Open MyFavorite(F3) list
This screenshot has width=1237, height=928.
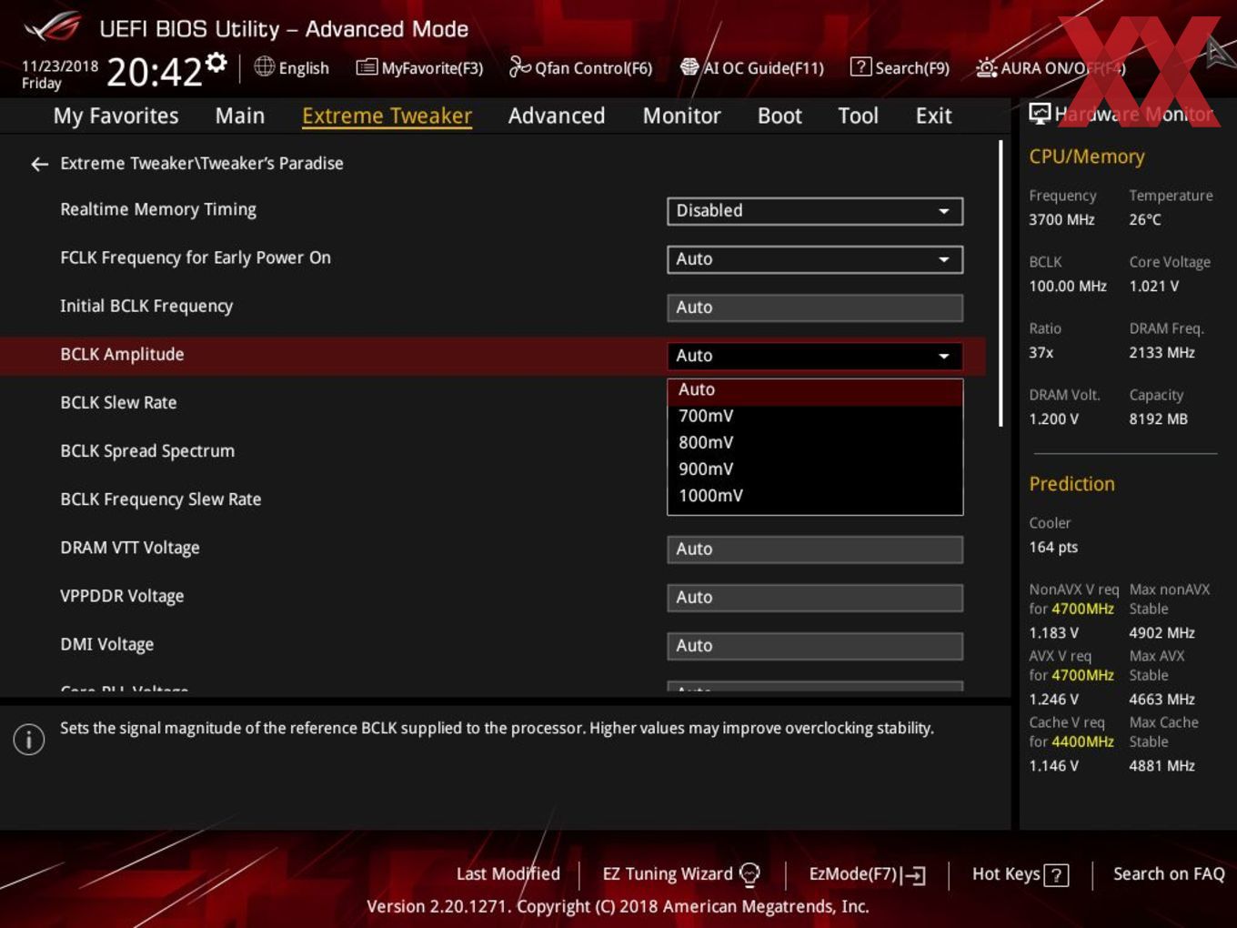point(419,67)
